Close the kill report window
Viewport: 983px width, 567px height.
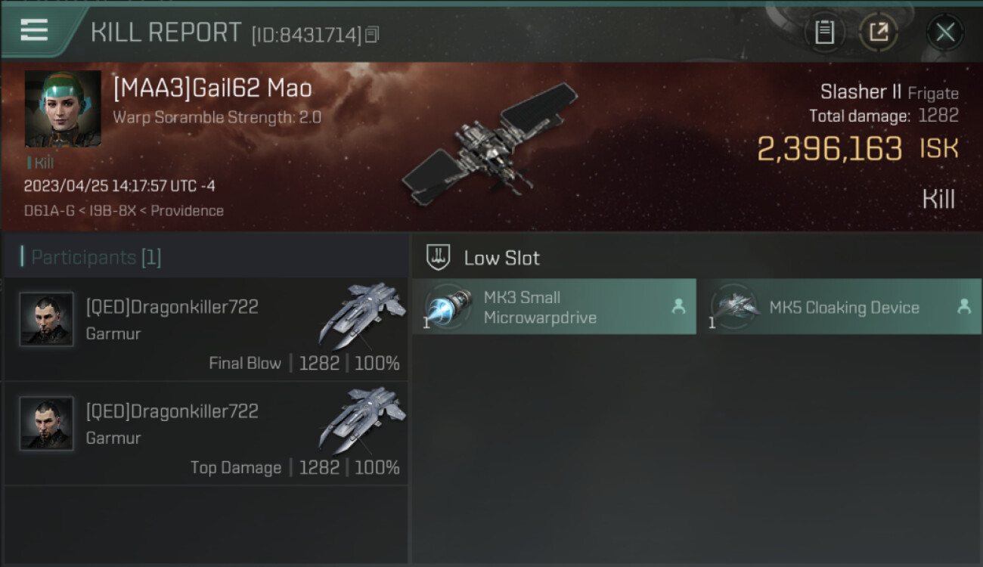point(944,32)
